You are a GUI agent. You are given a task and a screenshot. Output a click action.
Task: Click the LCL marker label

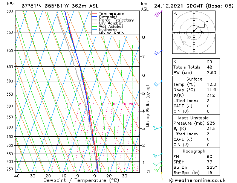click(148, 172)
